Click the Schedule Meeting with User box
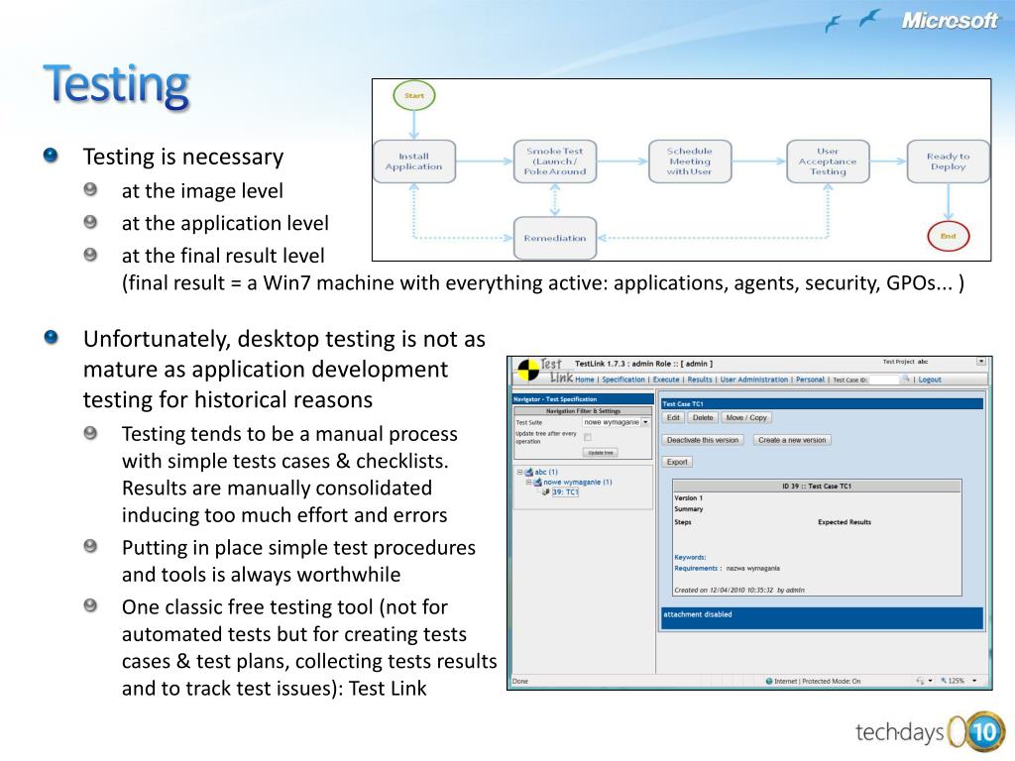Viewport: 1015px width, 761px height. pyautogui.click(x=690, y=162)
